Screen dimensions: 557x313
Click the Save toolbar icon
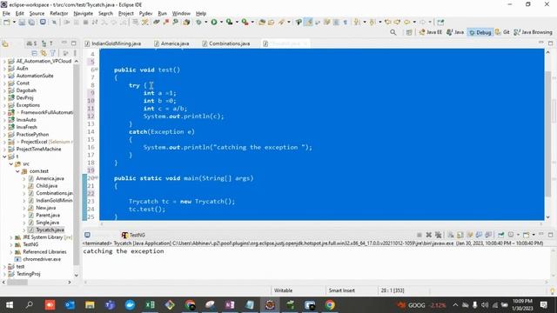tap(22, 22)
